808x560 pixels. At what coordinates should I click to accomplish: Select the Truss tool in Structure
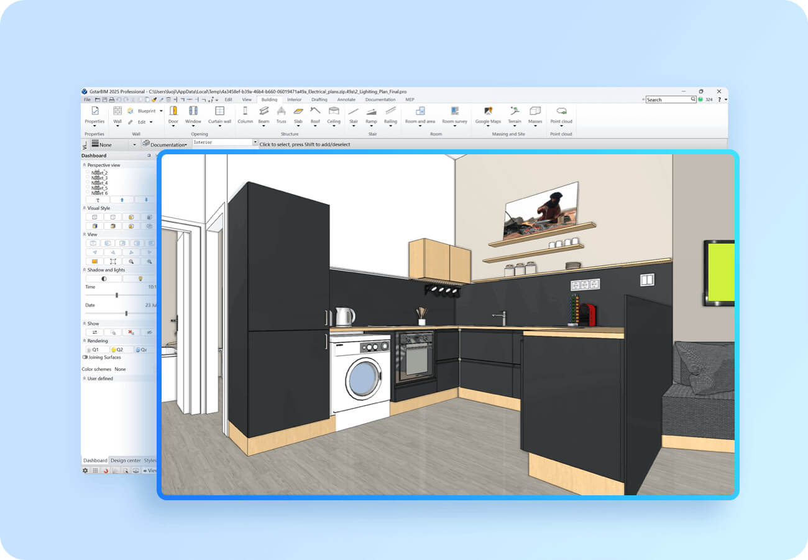point(281,111)
